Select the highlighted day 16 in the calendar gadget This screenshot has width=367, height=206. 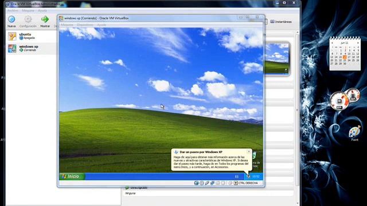[x=345, y=57]
